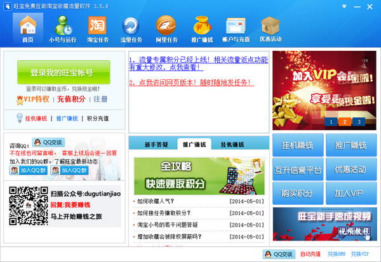This screenshot has width=381, height=262.
Task: Click 兑换RMB link in bottom bar
Action: pyautogui.click(x=337, y=254)
